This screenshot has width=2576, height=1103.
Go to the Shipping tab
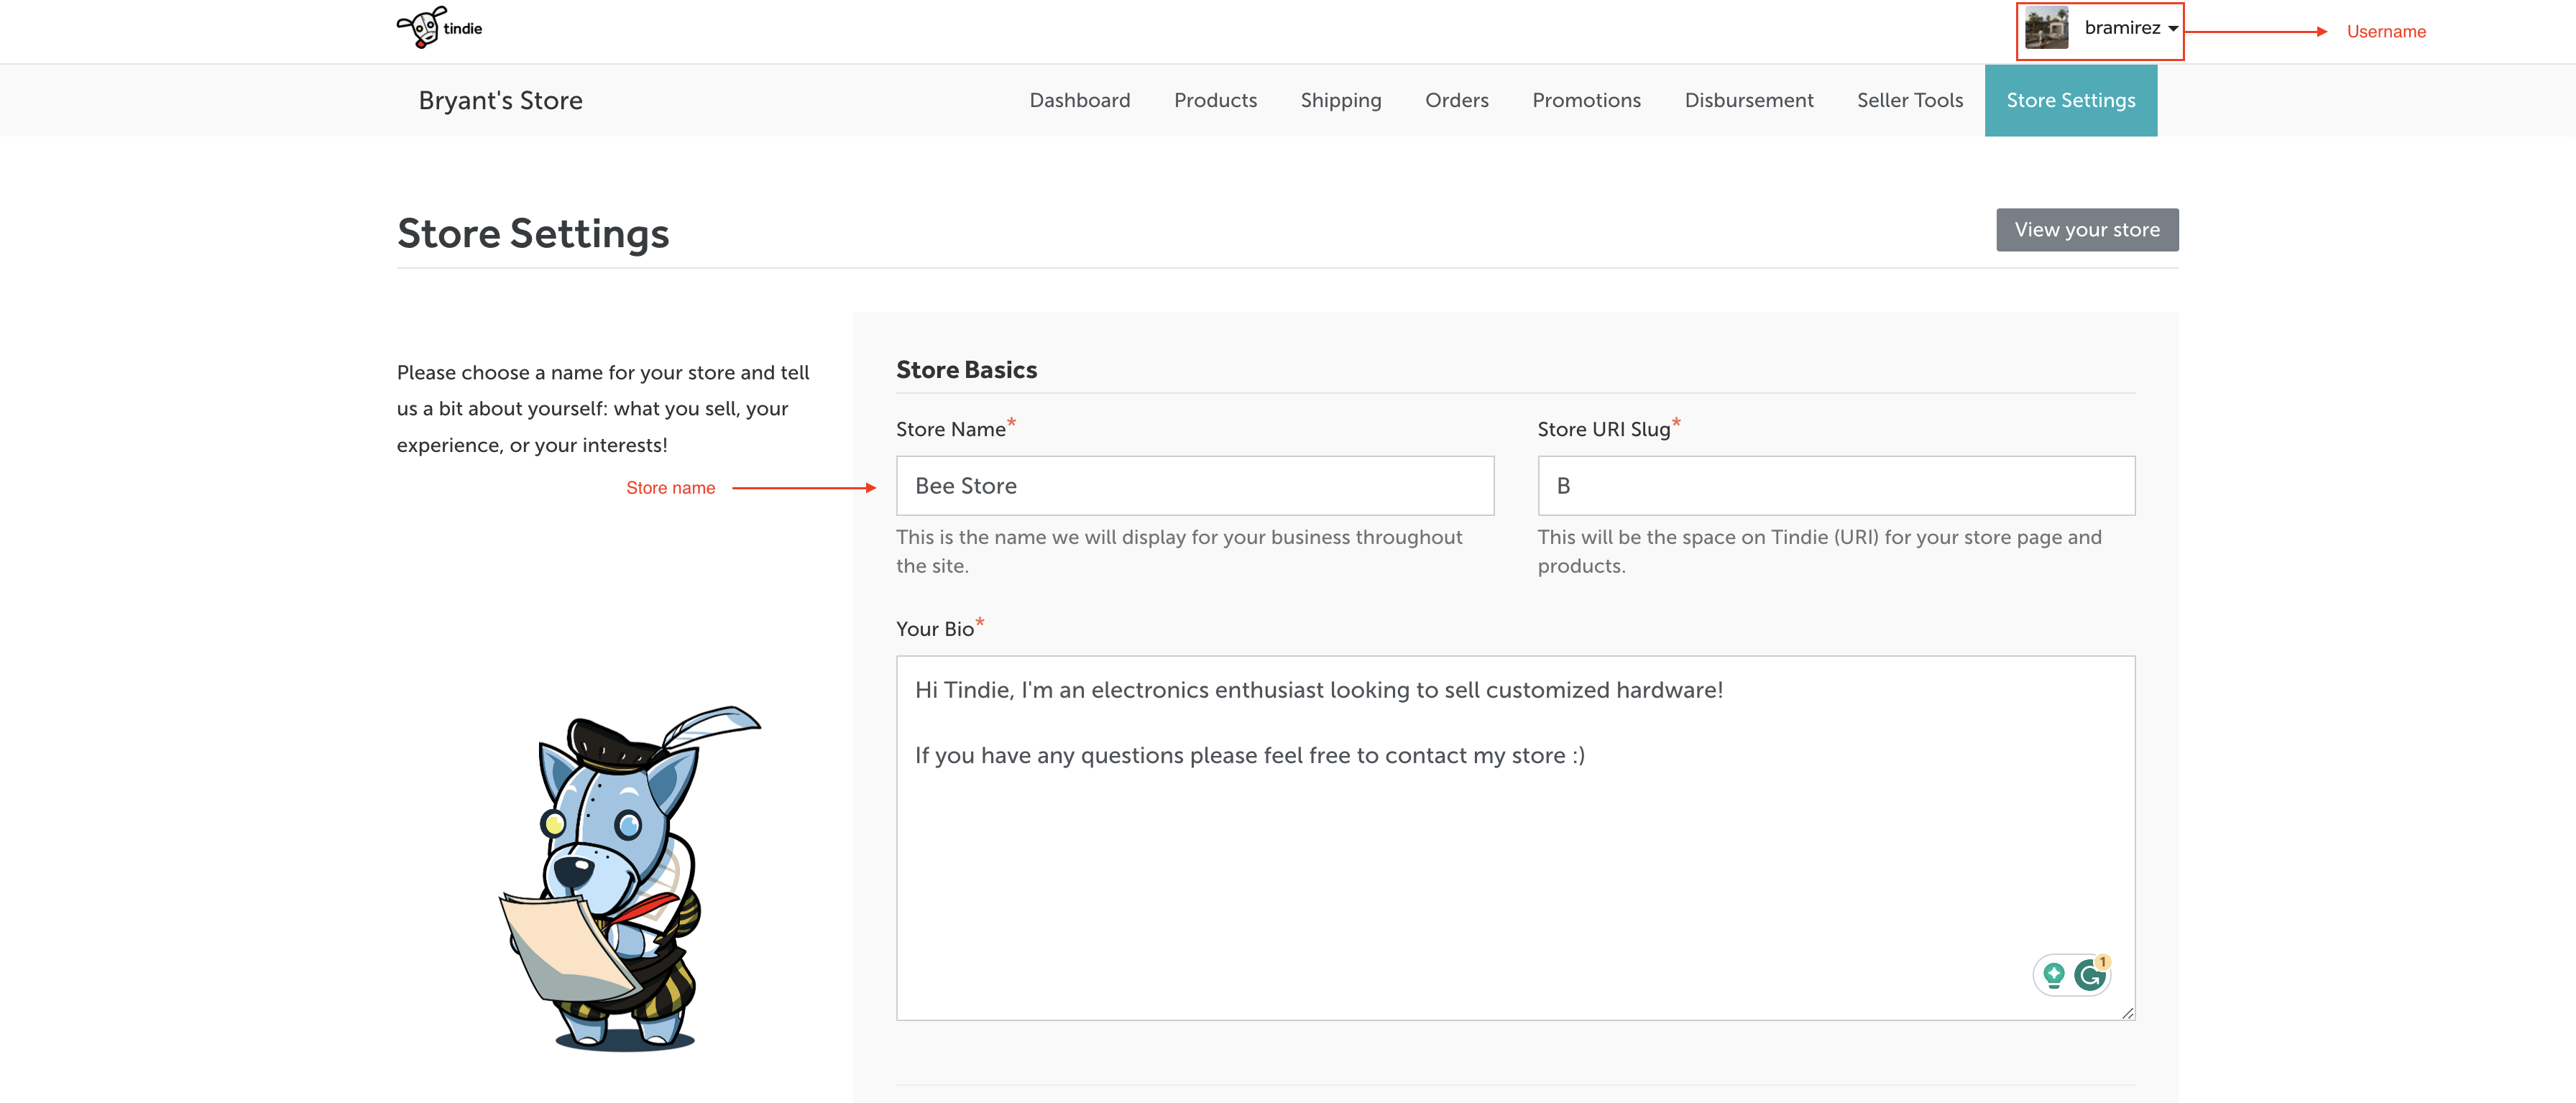point(1340,100)
